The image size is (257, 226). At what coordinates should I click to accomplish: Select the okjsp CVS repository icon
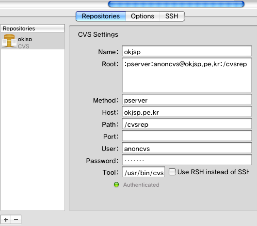[x=9, y=41]
